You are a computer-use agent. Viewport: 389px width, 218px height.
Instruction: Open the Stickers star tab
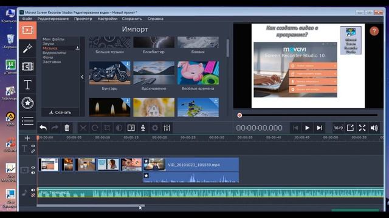point(27,103)
